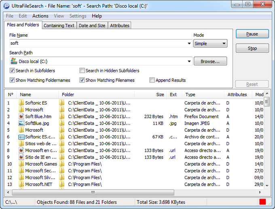Select the '67 KB' size cell

[x=158, y=137]
